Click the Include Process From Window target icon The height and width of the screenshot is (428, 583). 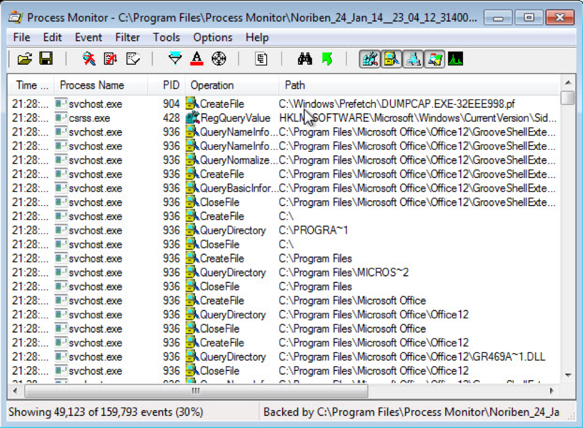[x=218, y=59]
